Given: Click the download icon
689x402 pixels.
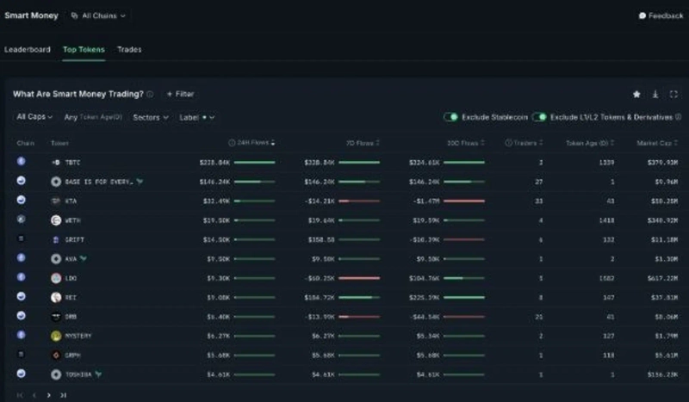Looking at the screenshot, I should [655, 94].
